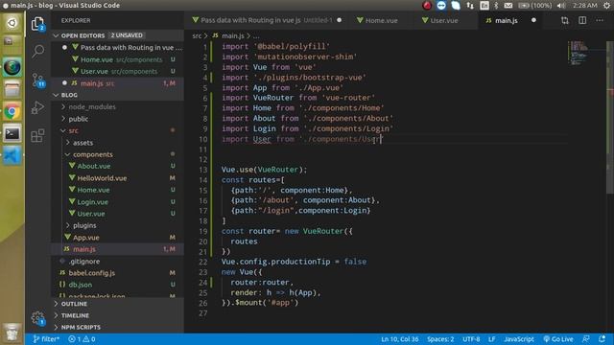Open the Extensions view
Viewport: 614px width, 345px height.
38,135
